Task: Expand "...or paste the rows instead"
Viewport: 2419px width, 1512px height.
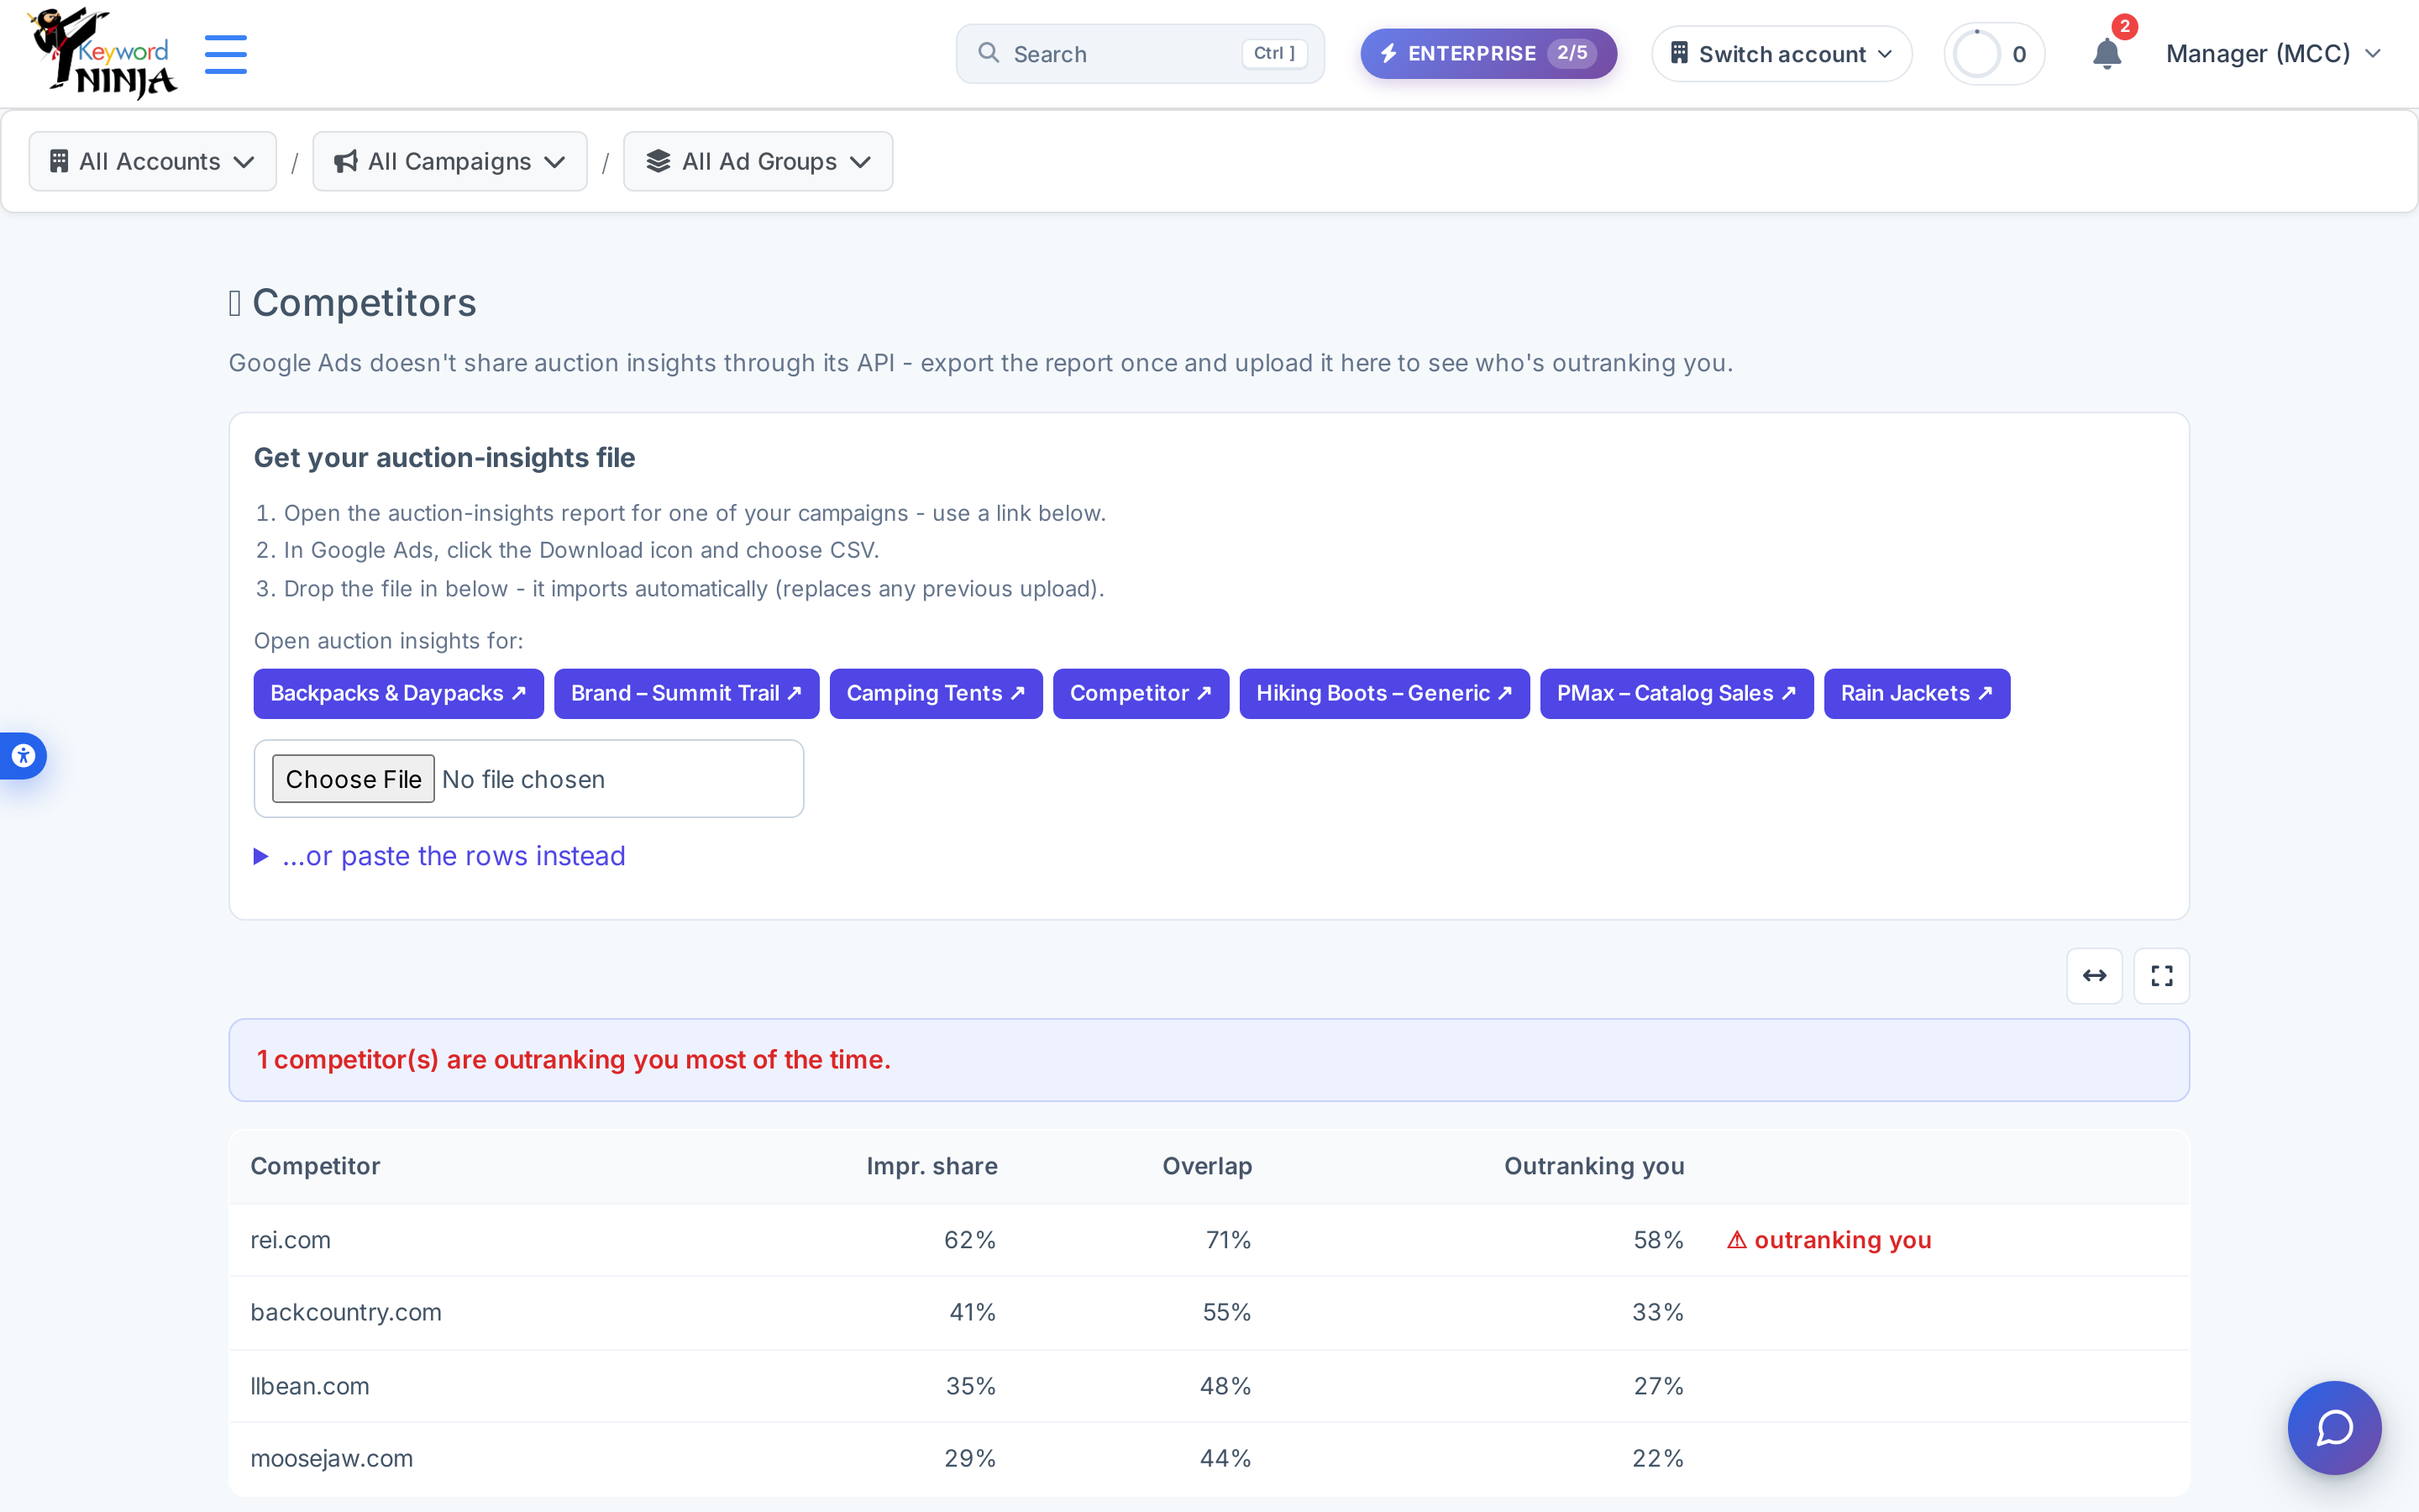Action: click(440, 856)
